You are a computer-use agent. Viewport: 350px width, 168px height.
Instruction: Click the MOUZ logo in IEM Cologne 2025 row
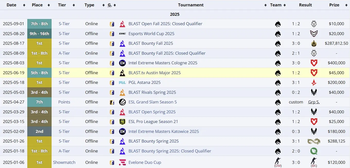coord(314,63)
